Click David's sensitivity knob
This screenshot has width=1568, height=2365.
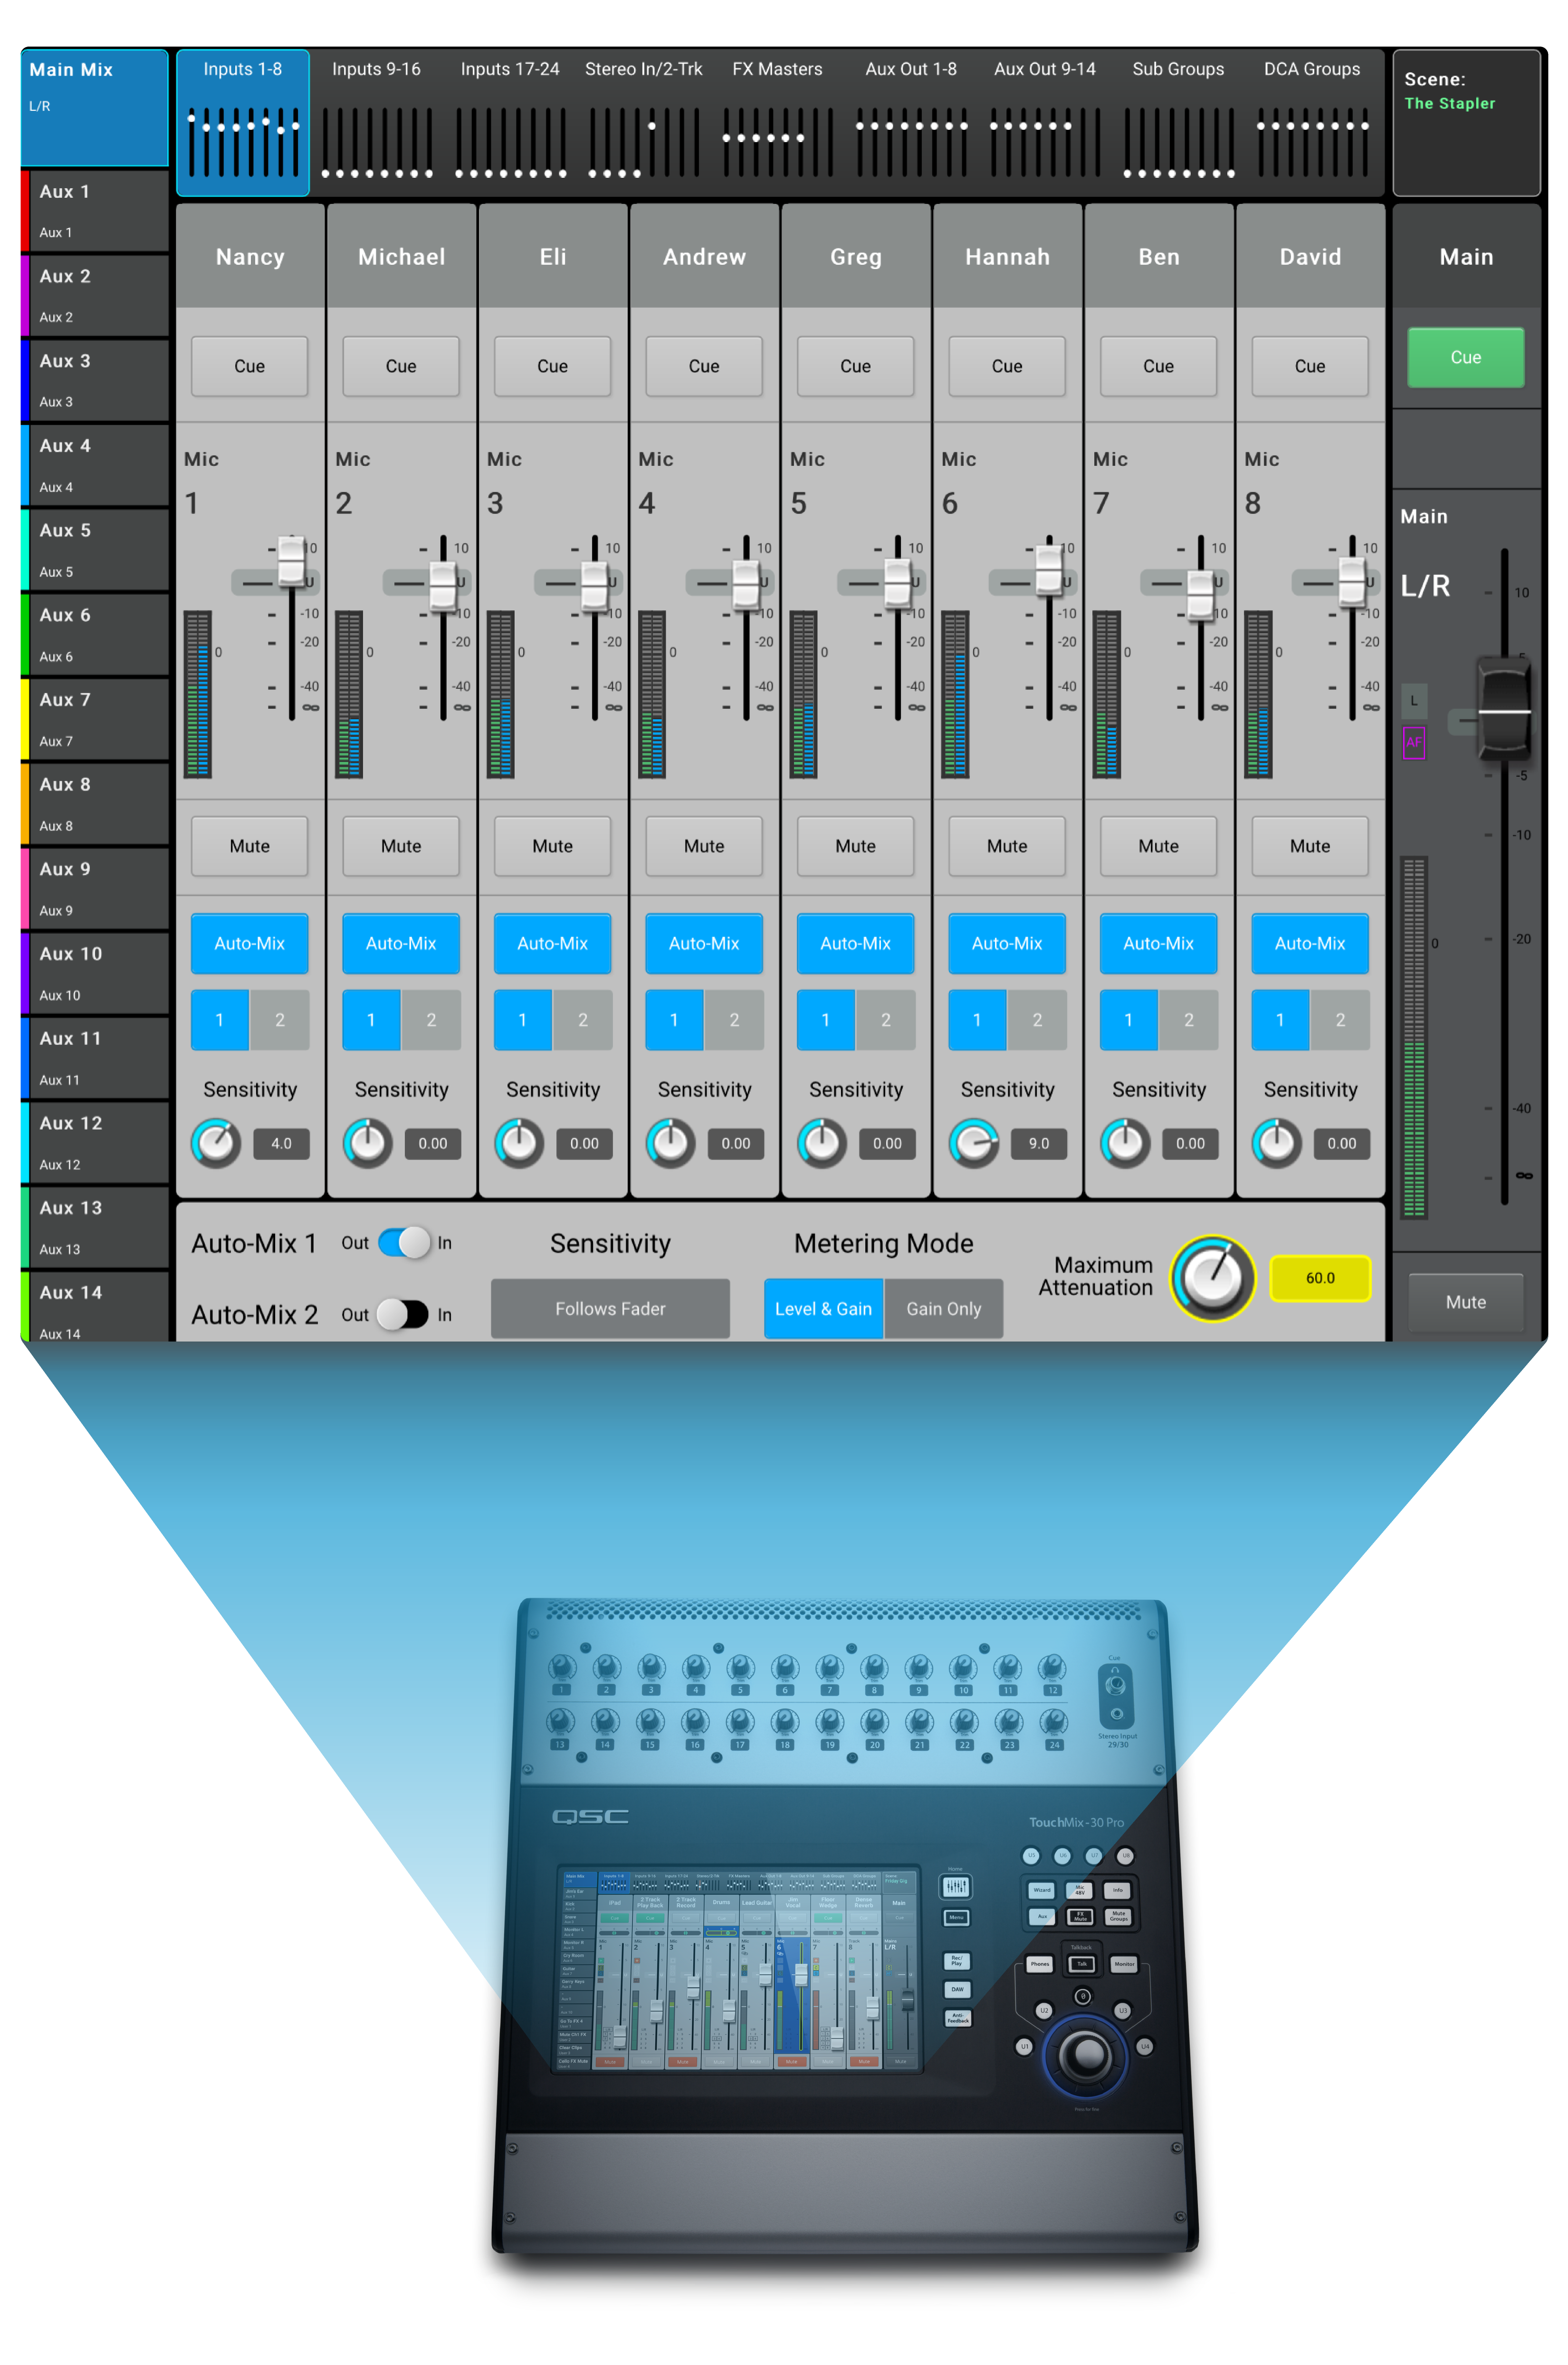(1277, 1142)
